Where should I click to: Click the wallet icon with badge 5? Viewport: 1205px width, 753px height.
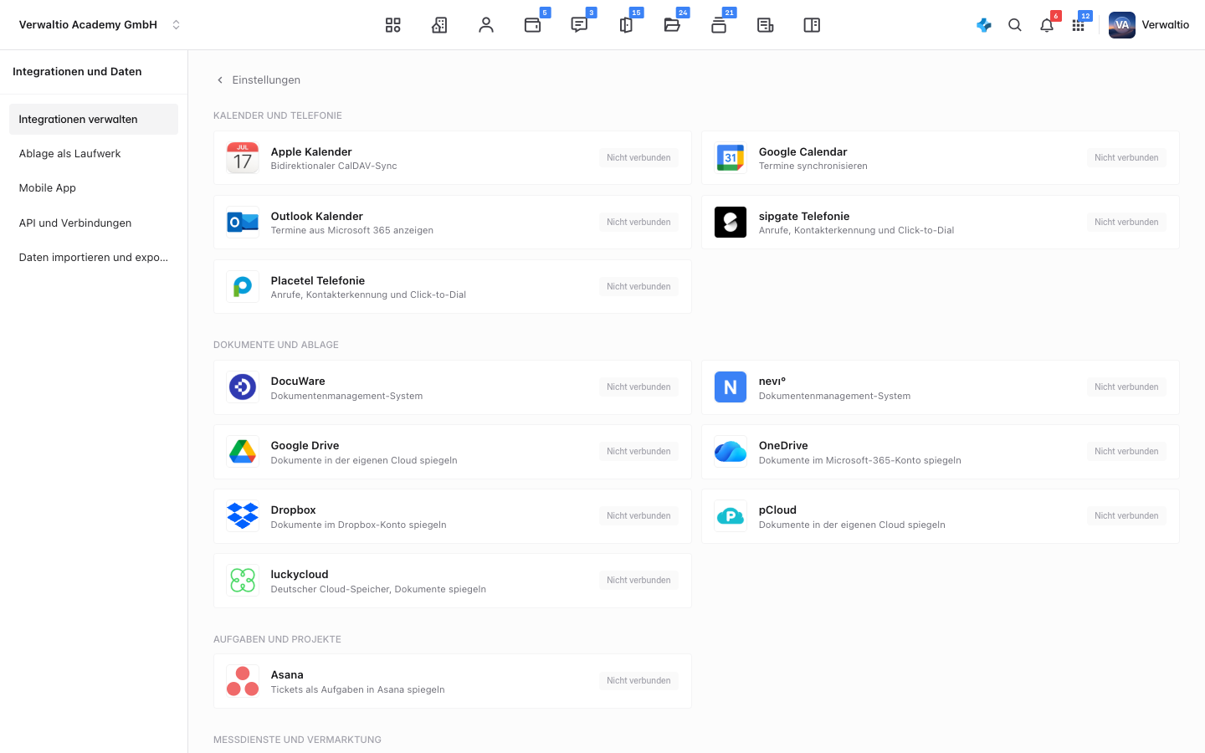click(x=532, y=25)
